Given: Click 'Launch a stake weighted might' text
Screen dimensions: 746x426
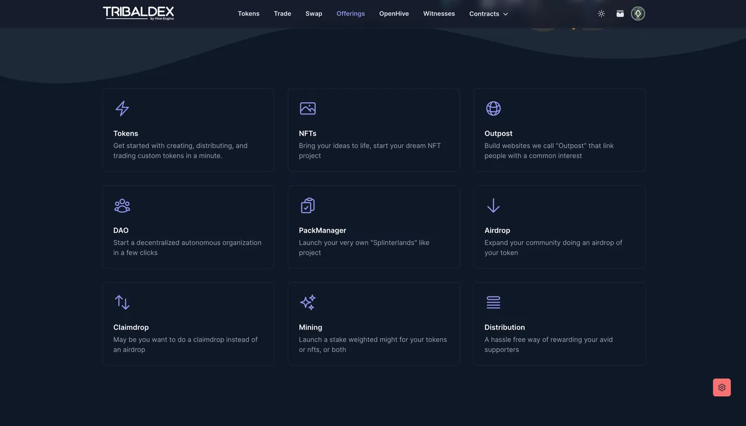Looking at the screenshot, I should tap(373, 344).
